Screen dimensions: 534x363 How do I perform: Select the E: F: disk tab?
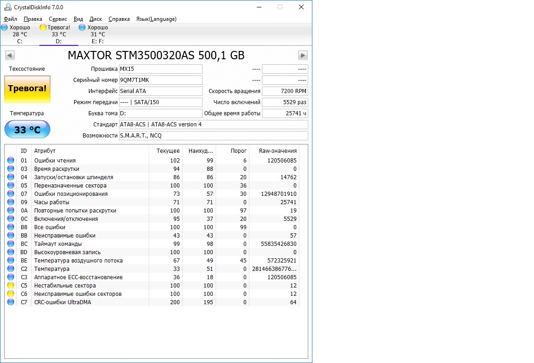(98, 34)
